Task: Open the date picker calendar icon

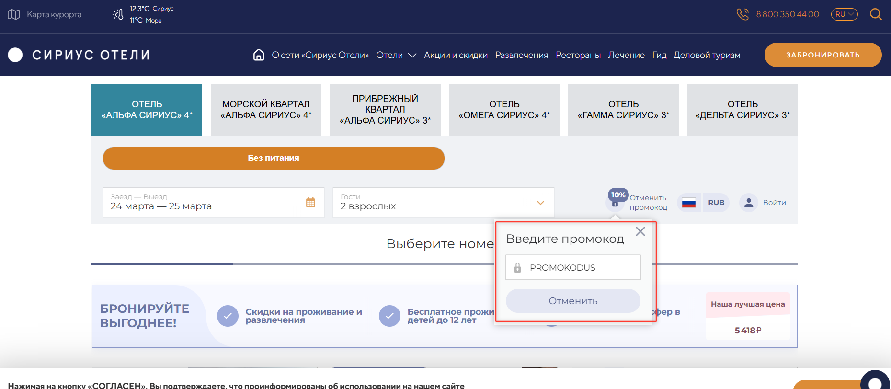Action: (310, 203)
